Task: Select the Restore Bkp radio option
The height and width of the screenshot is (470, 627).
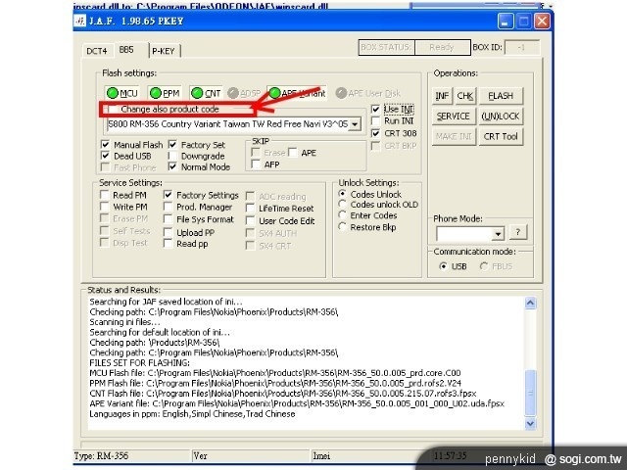Action: click(342, 227)
